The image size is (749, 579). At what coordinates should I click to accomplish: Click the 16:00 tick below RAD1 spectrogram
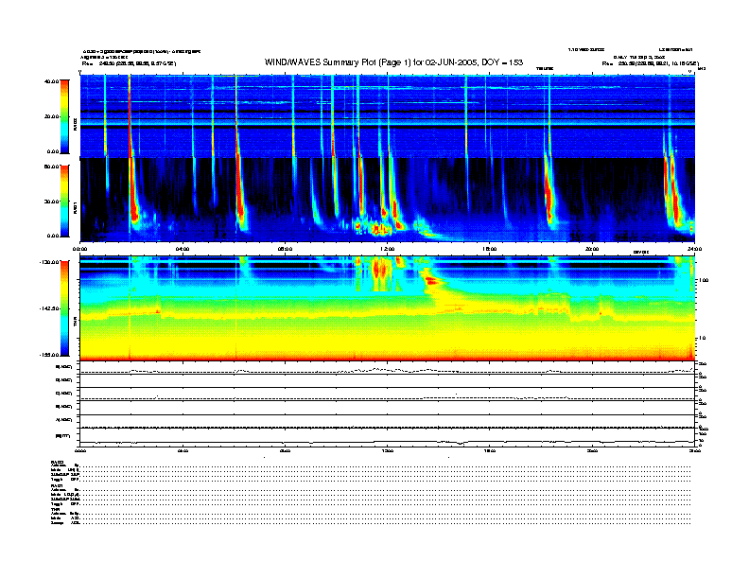(x=490, y=249)
